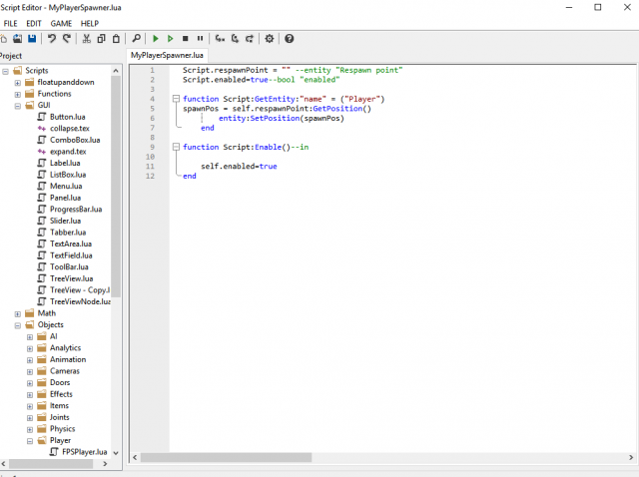Switch to the MyPlayerSpawner.lua tab
Screen dimensions: 639x477
tap(168, 55)
